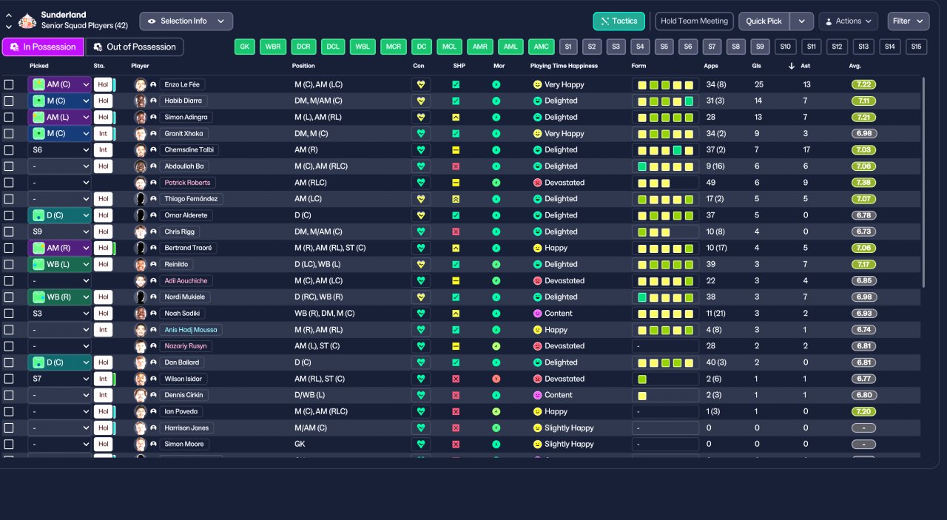Tick the checkbox for Granit Xhaka
Screen dimensions: 947x520
(9, 133)
